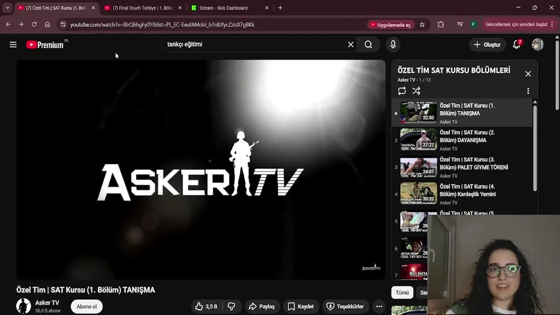Open Chrome profile P icon
Image resolution: width=560 pixels, height=315 pixels.
[473, 24]
